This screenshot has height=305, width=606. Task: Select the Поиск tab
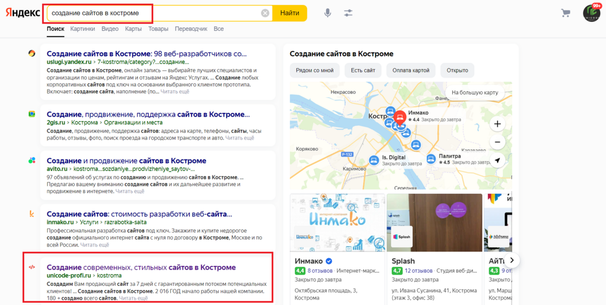click(x=56, y=29)
